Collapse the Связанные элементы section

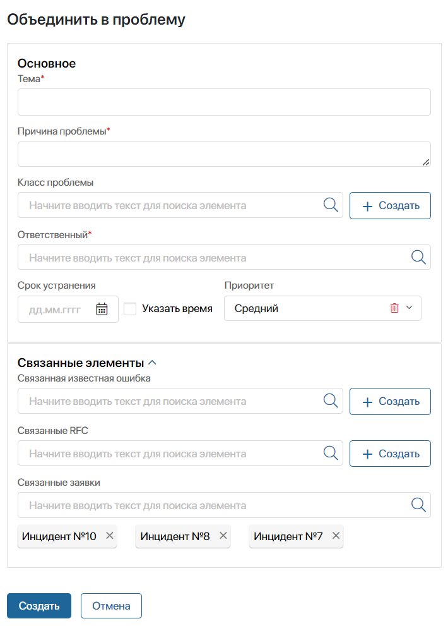click(x=153, y=363)
